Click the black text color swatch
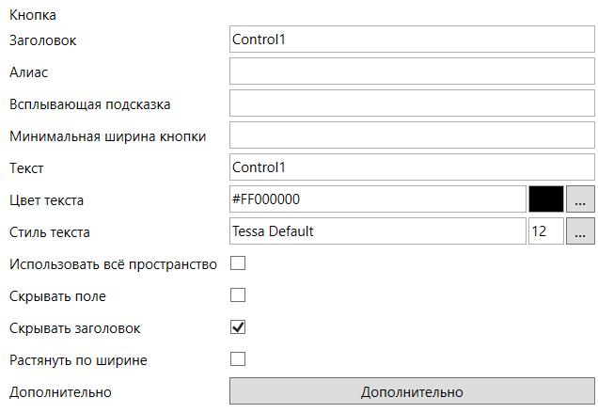598x413 pixels. tap(546, 199)
